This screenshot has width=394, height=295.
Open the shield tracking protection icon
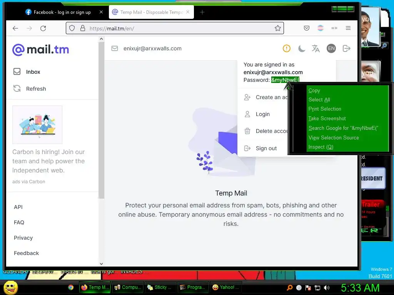(x=72, y=28)
